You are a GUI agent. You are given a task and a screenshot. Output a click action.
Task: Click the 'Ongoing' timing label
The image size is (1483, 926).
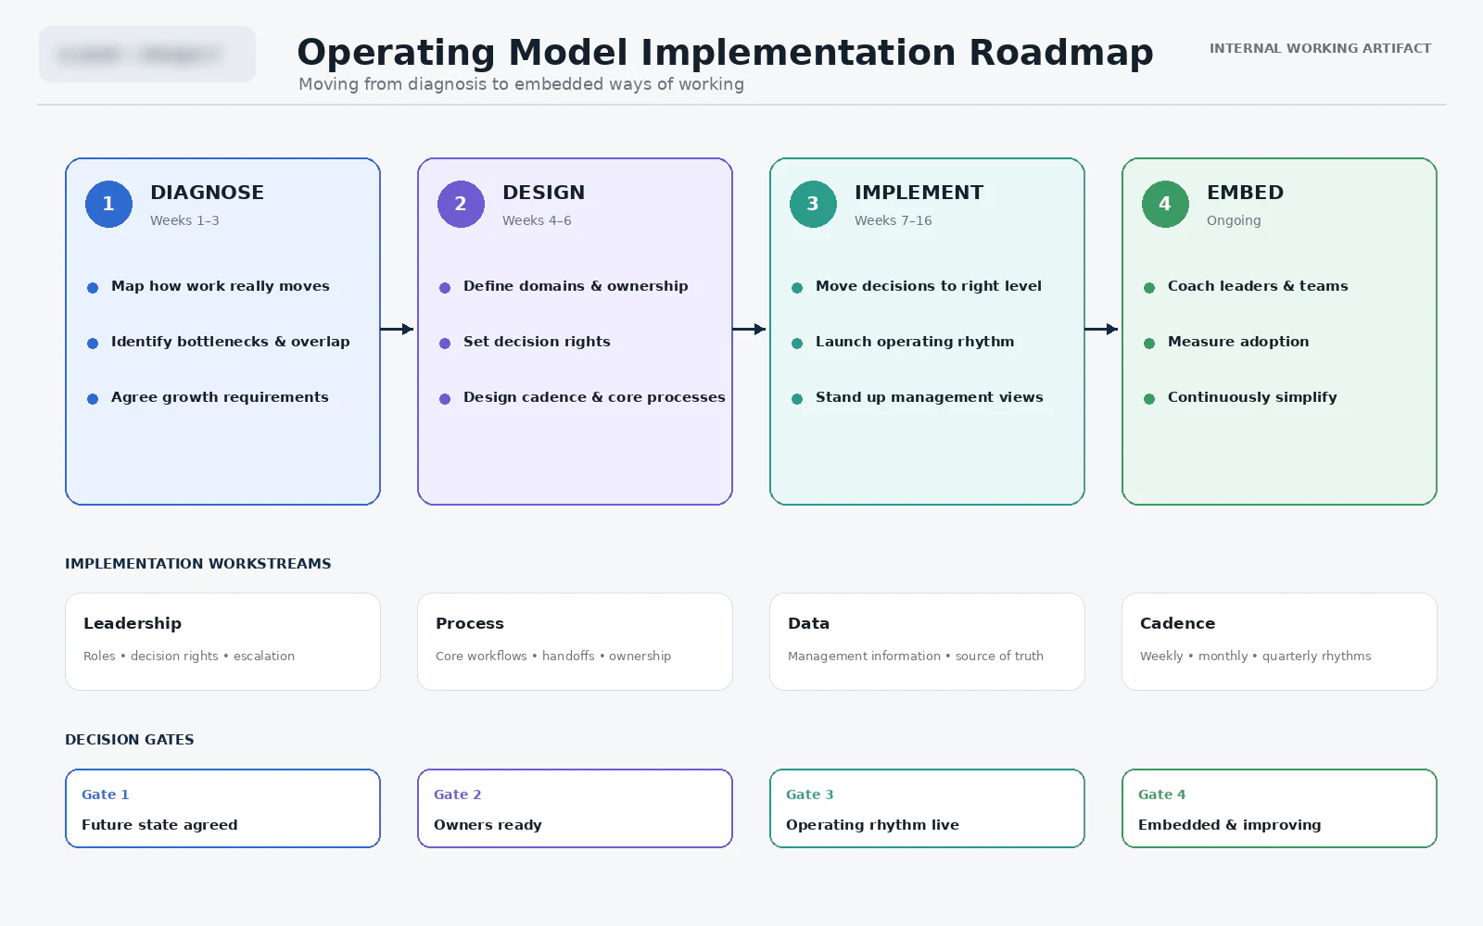1234,220
